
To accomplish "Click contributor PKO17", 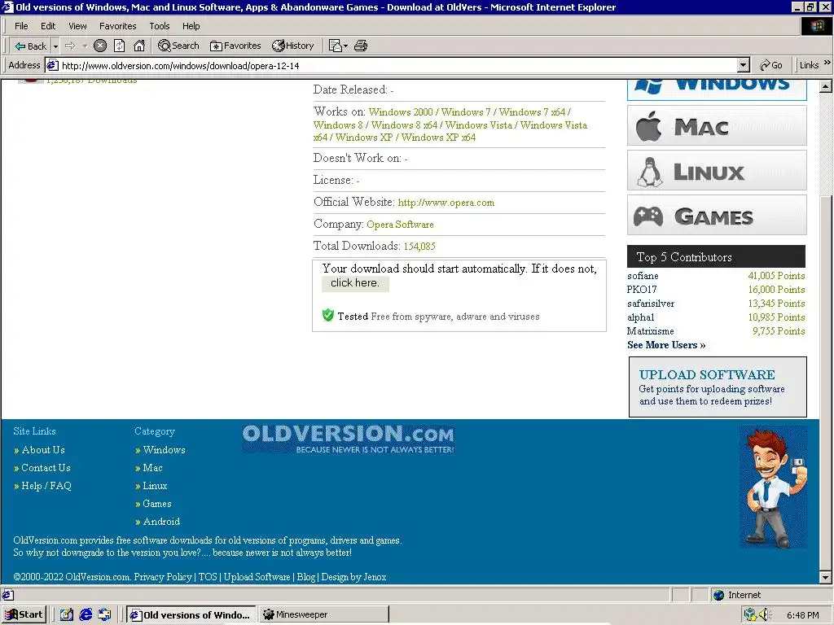I will (642, 290).
